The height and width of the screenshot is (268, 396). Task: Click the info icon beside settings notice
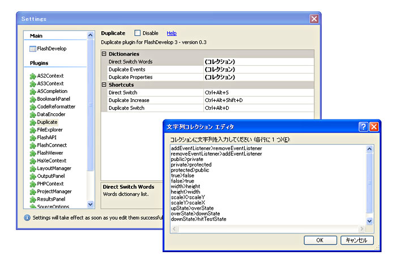pyautogui.click(x=27, y=218)
